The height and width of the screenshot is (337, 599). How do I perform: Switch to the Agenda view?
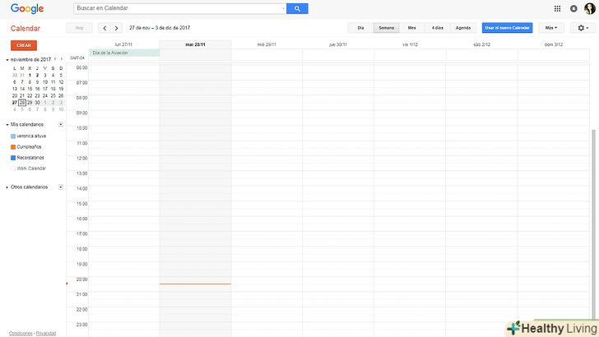462,28
